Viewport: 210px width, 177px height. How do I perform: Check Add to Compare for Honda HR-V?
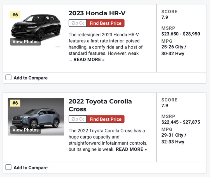click(x=8, y=77)
